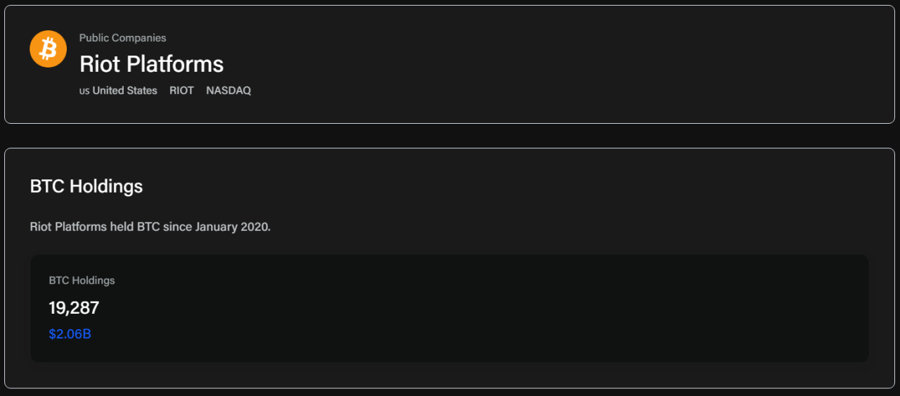Select the NASDAQ exchange label
The image size is (900, 396).
pyautogui.click(x=229, y=91)
